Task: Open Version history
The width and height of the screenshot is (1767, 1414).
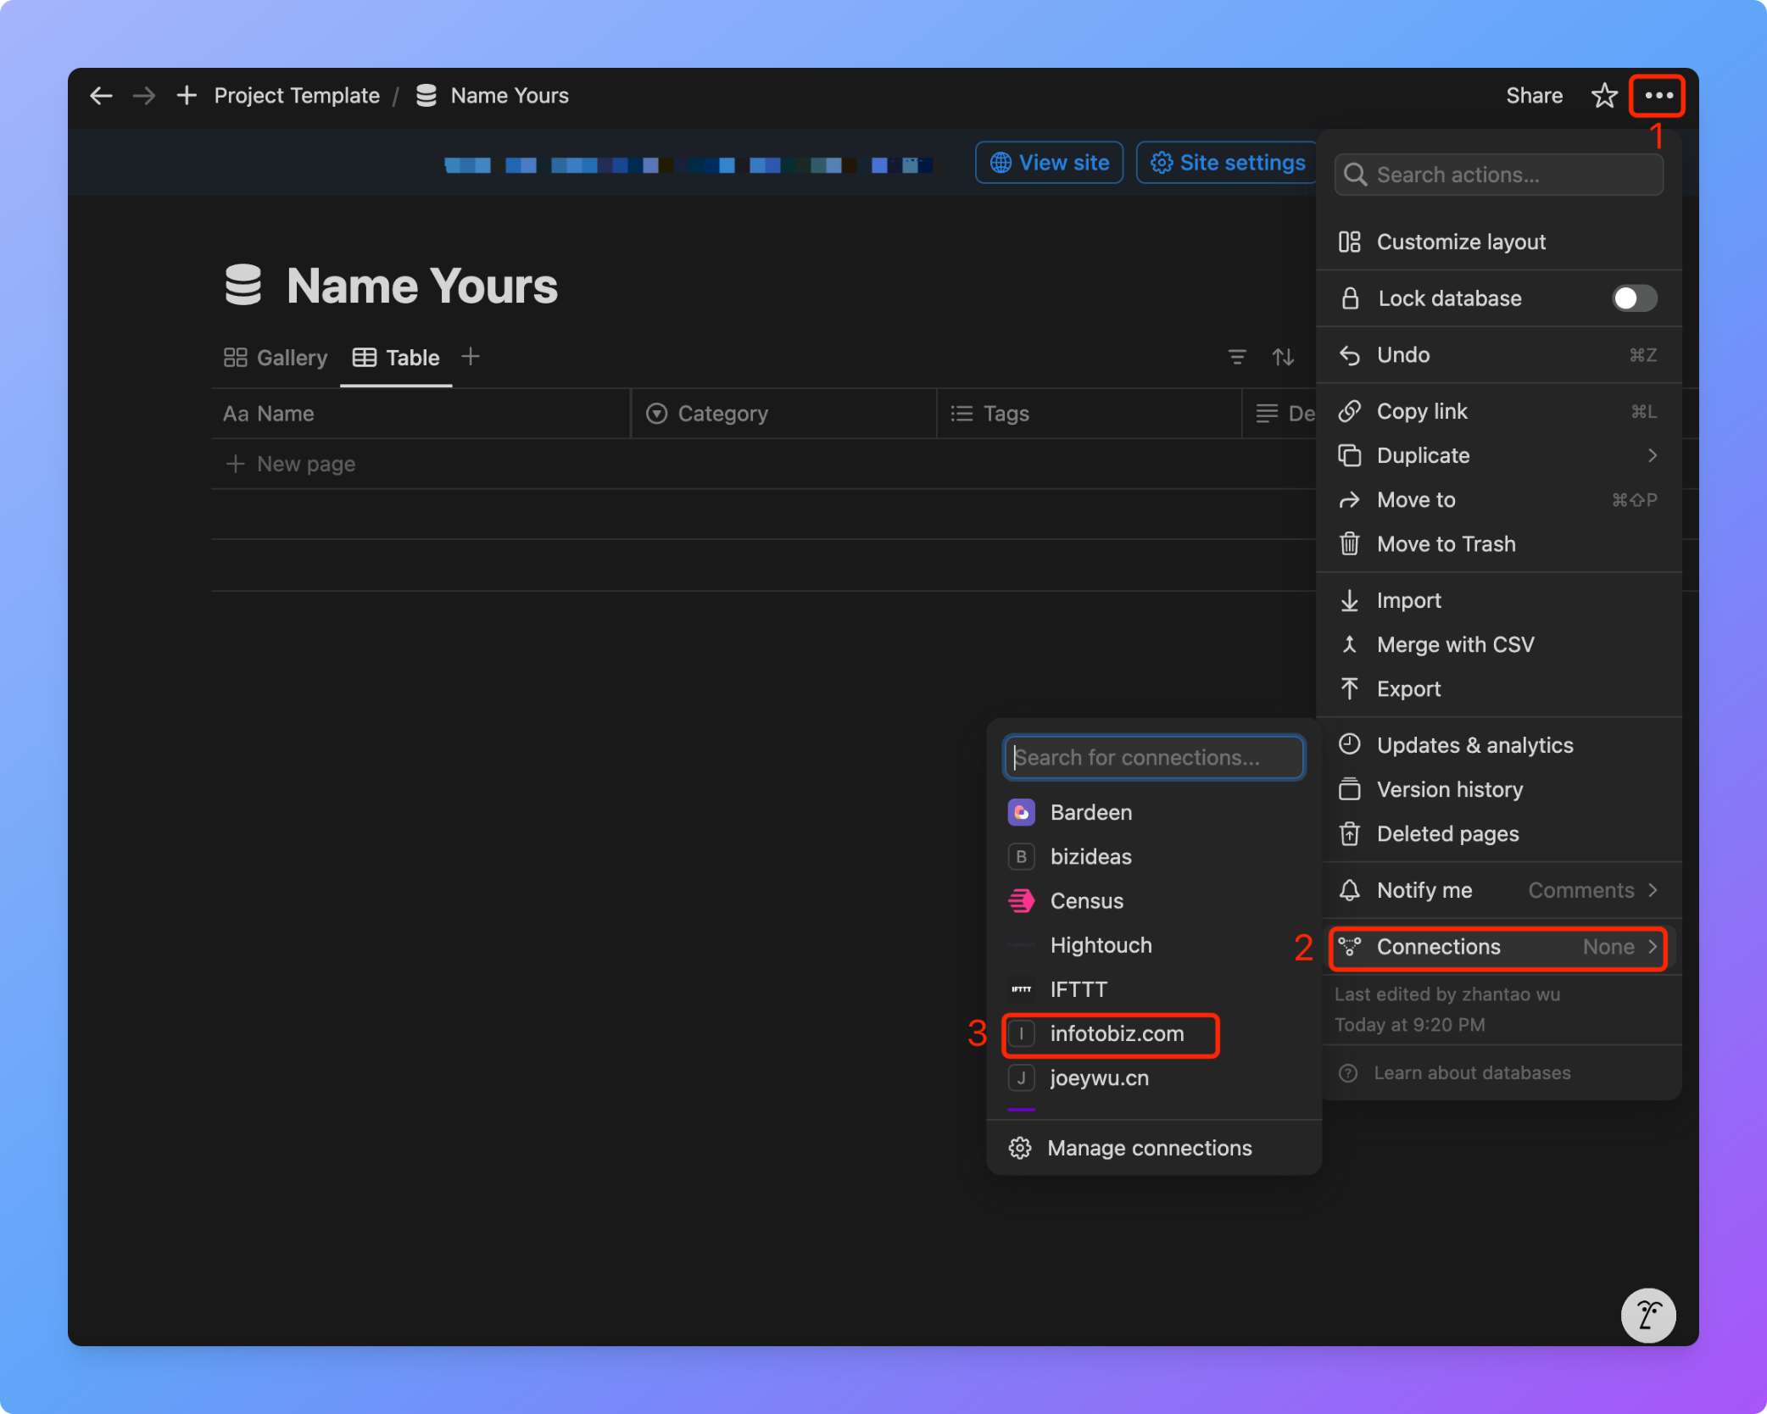Action: pyautogui.click(x=1449, y=789)
